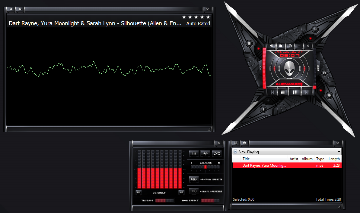360x213 pixels.
Task: Click the second playlist manager icon
Action: tap(244, 143)
